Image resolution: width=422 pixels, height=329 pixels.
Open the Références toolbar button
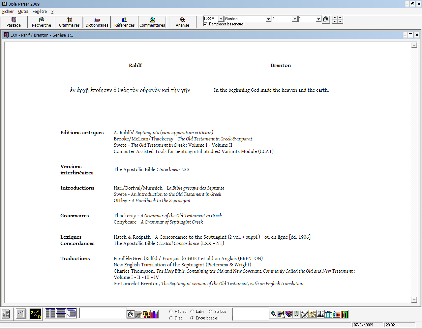[x=125, y=22]
